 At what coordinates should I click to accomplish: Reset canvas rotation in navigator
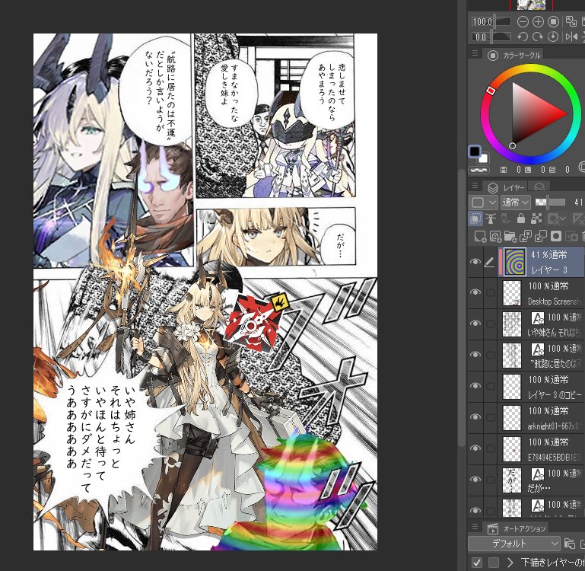[x=553, y=37]
